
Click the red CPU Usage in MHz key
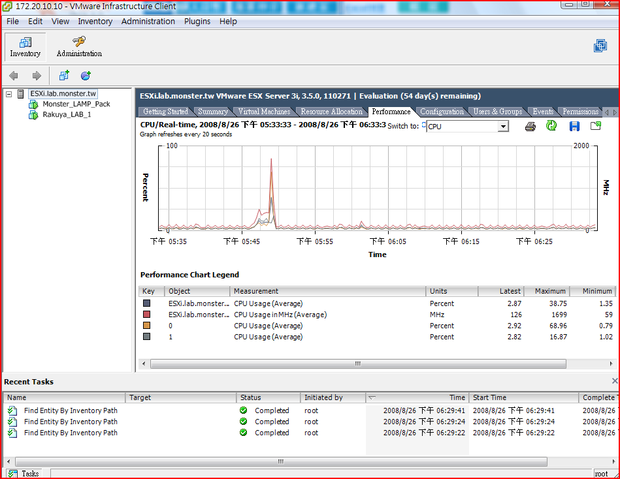coord(147,315)
